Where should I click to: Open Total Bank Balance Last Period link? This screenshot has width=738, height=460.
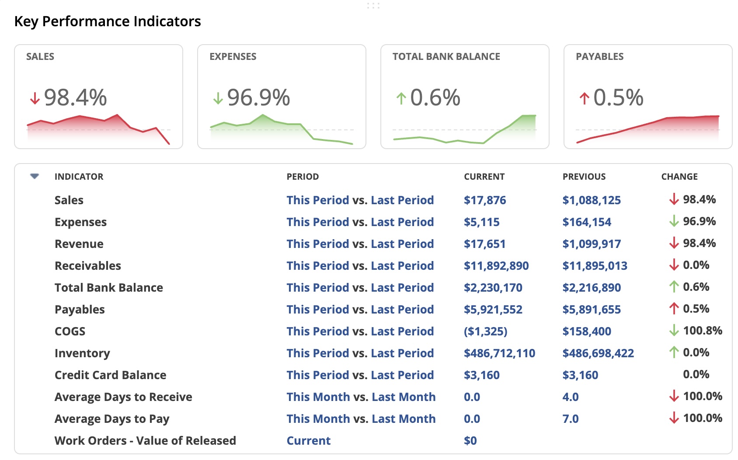(x=402, y=288)
